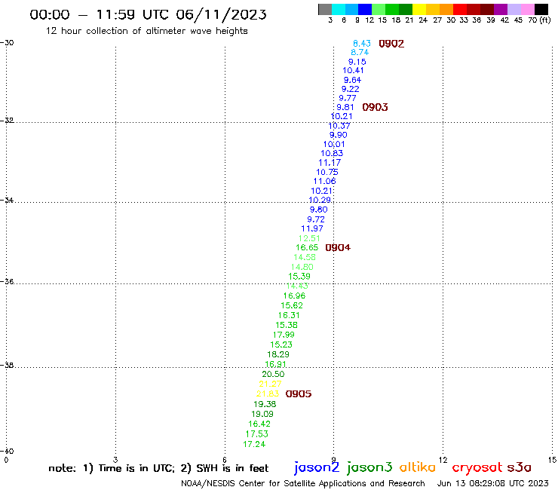Select the value 17.53
Screen dimensions: 558x490
[257, 434]
